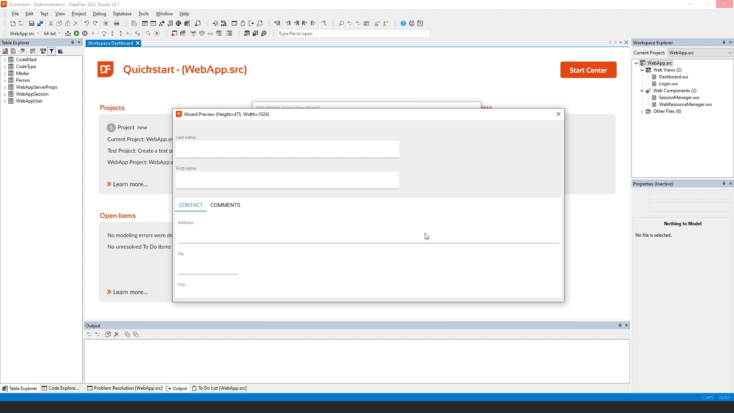
Task: Pin the Table Explorer panel
Action: pos(72,42)
